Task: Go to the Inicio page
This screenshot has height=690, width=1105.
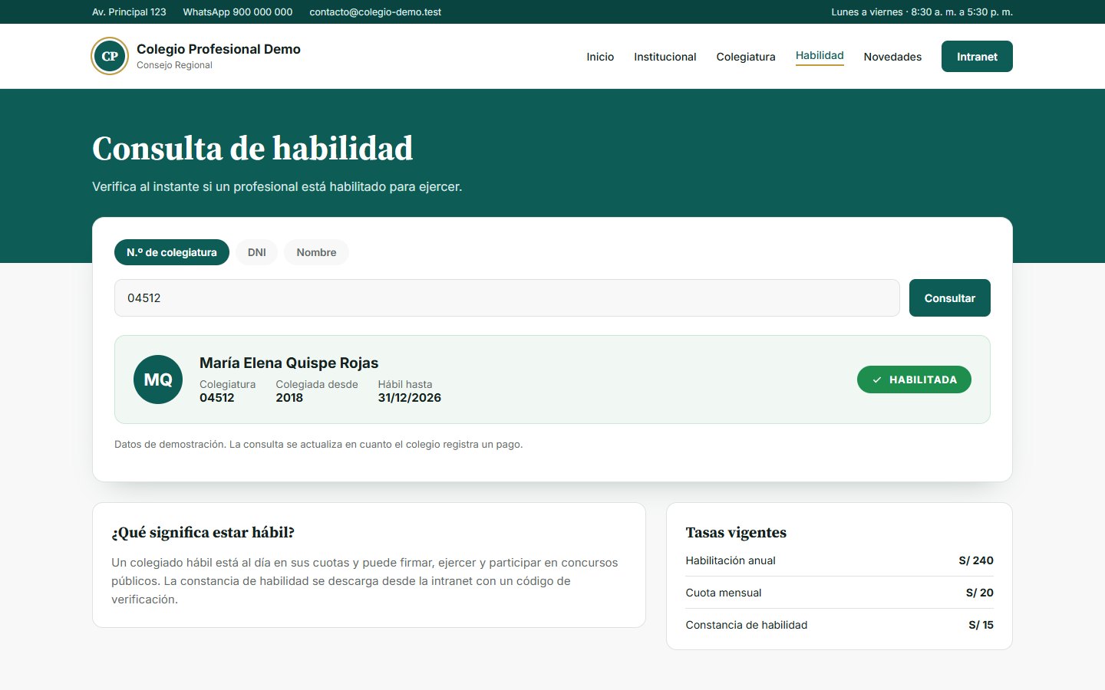Action: [600, 57]
